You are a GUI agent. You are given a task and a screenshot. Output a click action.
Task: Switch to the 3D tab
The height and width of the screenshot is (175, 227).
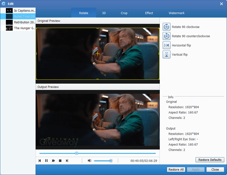[104, 13]
